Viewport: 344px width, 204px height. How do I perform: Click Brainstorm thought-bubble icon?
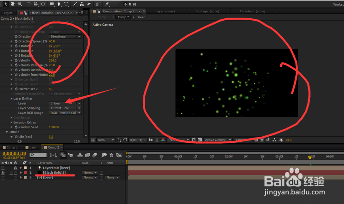coord(104,155)
